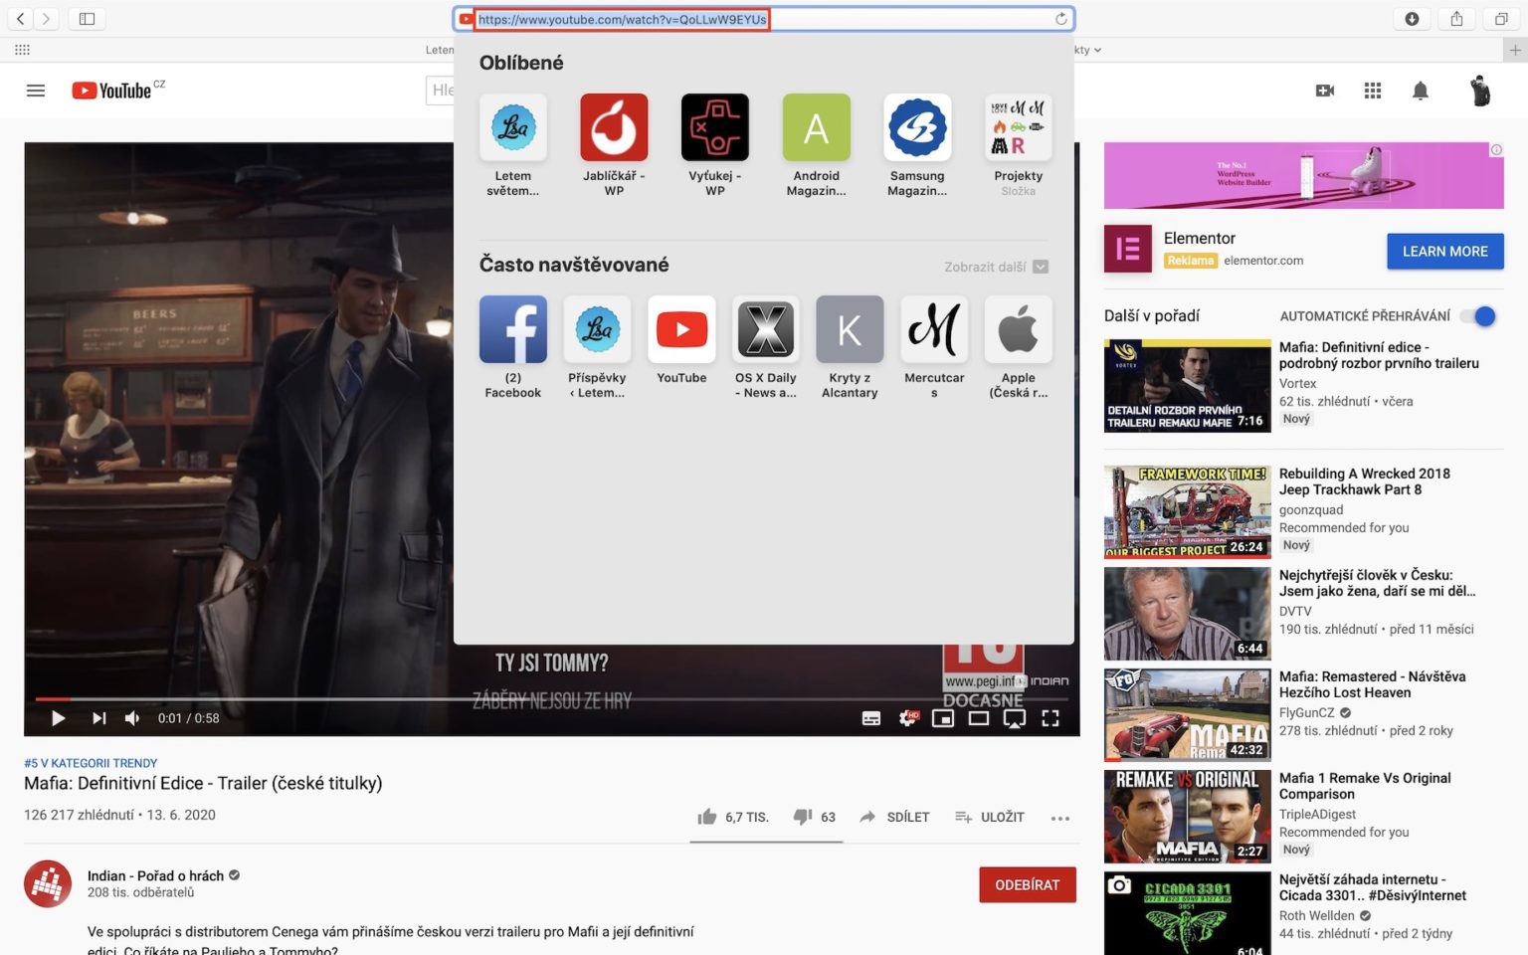Open Rebuilding Wrecked Jeep Trackhawk thumbnail
This screenshot has width=1528, height=955.
1188,512
